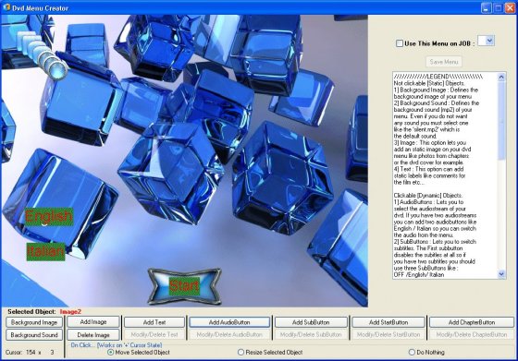Select the Italian audio button on canvas
This screenshot has width=518, height=361.
tap(45, 251)
